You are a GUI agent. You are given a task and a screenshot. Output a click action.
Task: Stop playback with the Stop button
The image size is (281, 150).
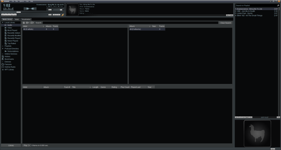(x=12, y=15)
